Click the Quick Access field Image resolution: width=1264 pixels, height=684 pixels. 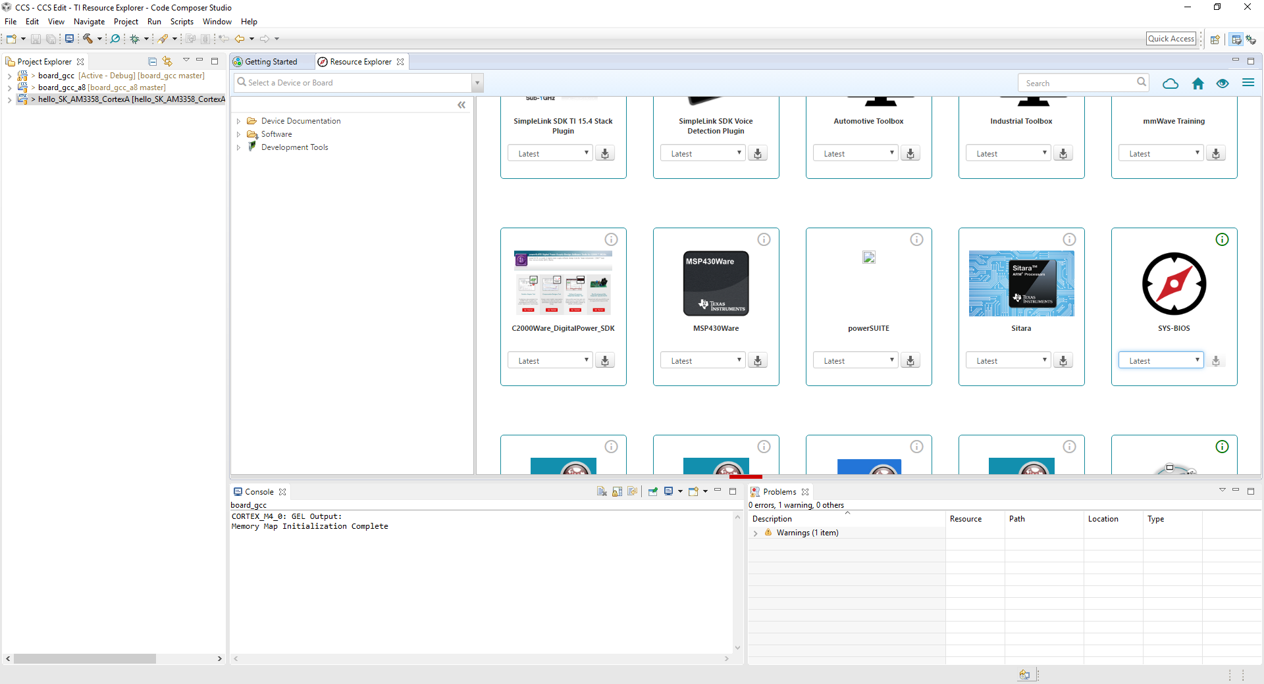(1171, 39)
